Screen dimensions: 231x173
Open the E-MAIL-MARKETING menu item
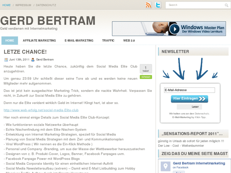click(79, 41)
